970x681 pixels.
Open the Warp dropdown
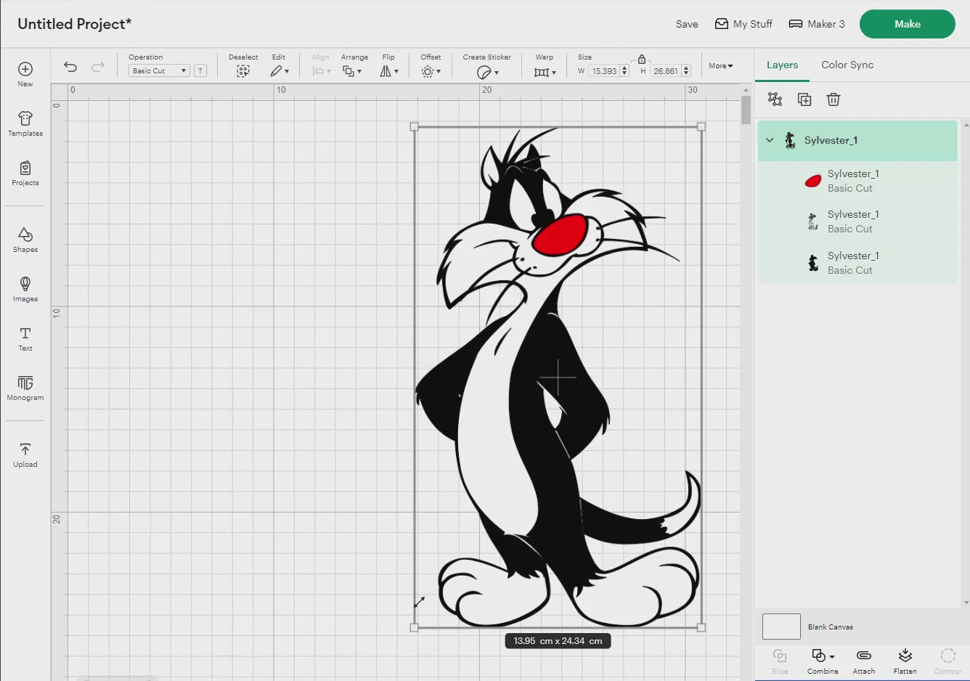coord(545,72)
